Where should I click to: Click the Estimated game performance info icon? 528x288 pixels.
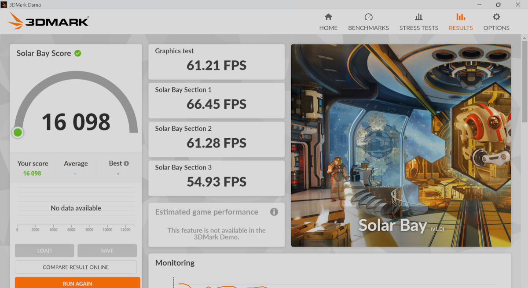tap(274, 212)
